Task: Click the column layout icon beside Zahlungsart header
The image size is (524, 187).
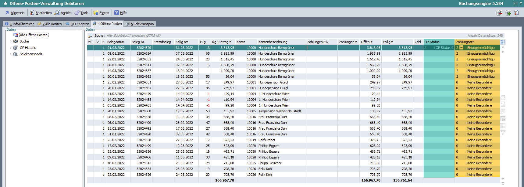Action: pyautogui.click(x=503, y=42)
